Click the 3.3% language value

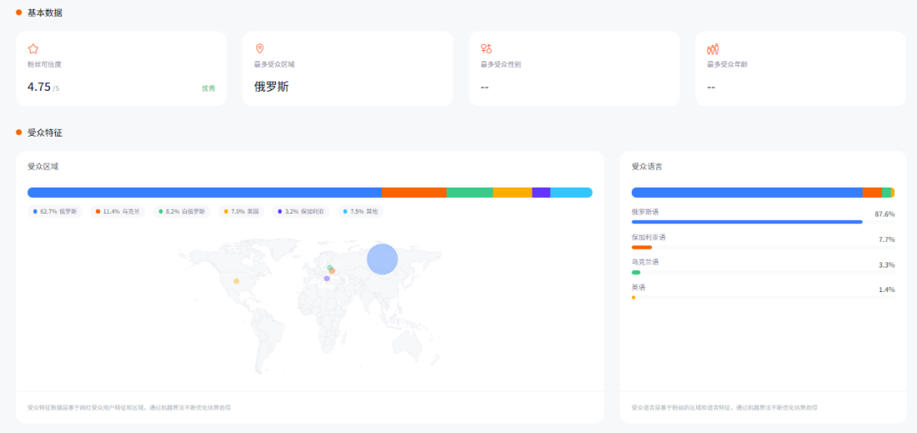(886, 265)
